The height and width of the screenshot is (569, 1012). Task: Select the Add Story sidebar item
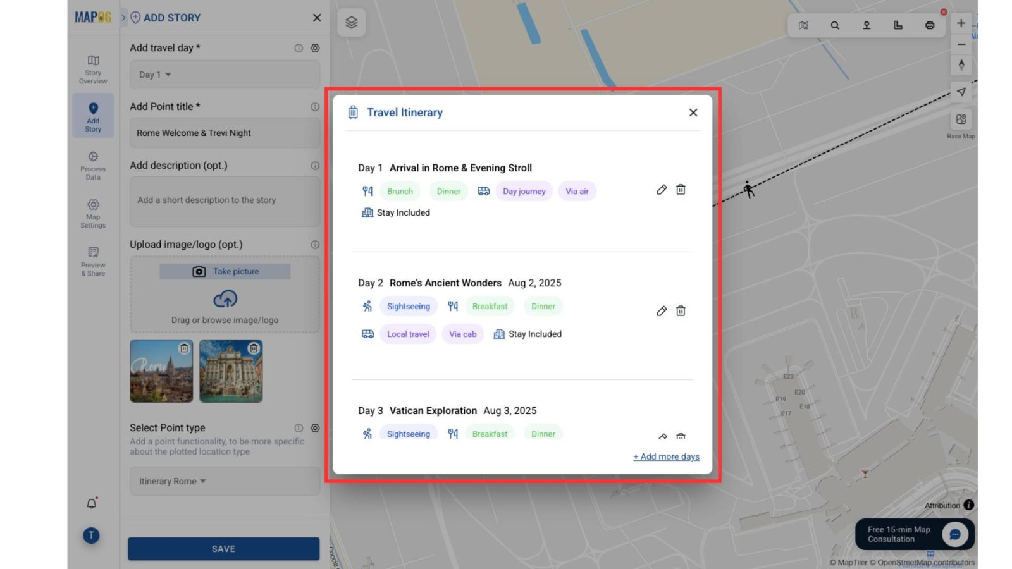point(93,116)
